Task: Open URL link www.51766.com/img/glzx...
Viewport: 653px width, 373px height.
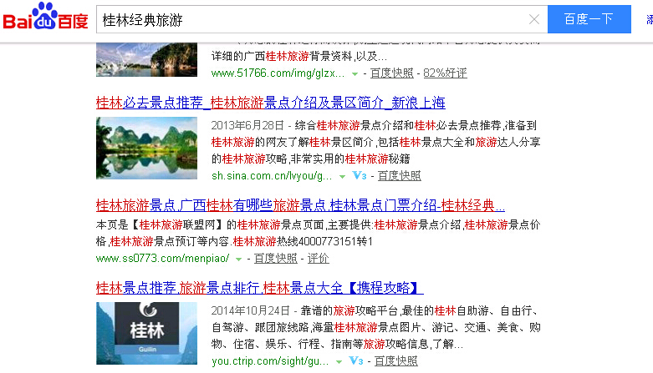Action: pyautogui.click(x=278, y=73)
